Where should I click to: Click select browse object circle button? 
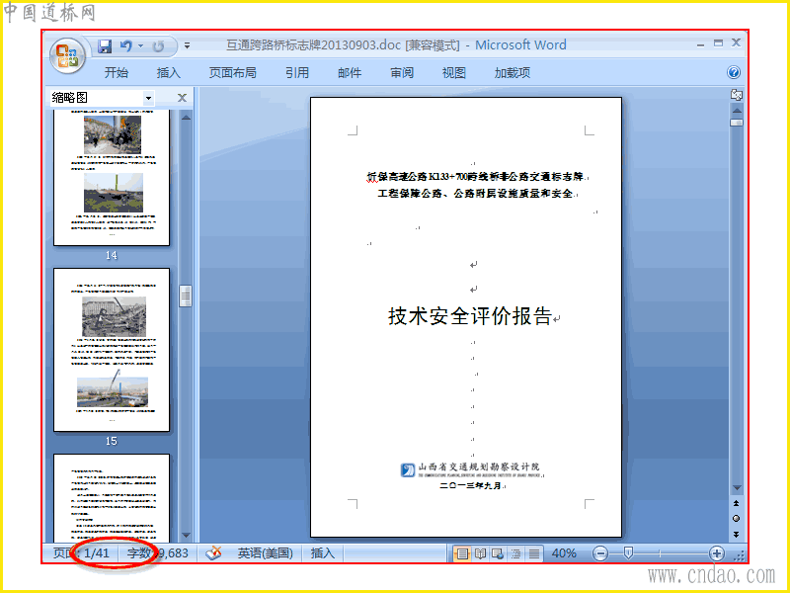click(x=736, y=518)
